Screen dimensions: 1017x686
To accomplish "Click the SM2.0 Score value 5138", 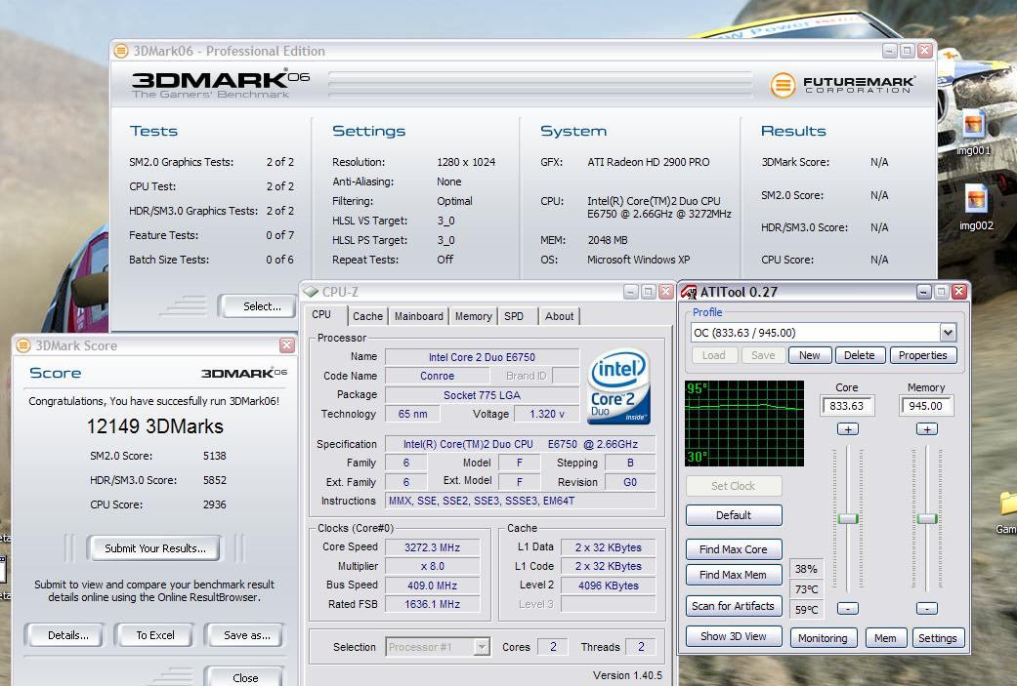I will [215, 456].
